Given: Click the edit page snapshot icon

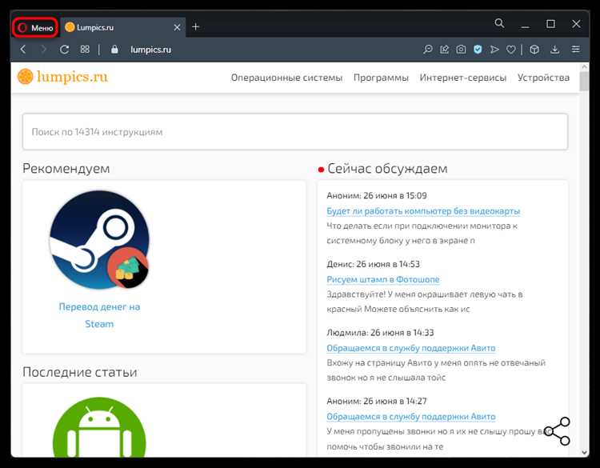Looking at the screenshot, I should coord(444,50).
